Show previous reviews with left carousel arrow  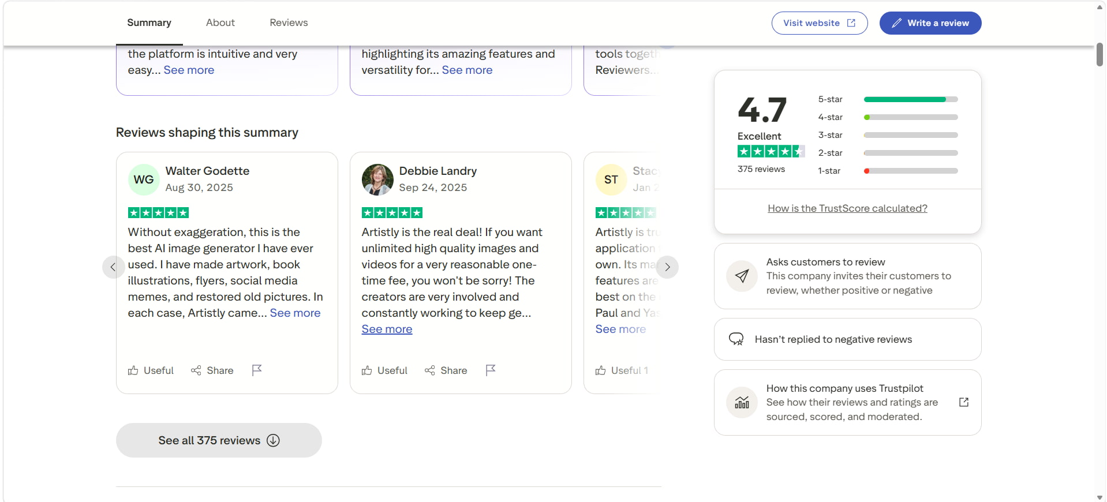[x=113, y=267]
